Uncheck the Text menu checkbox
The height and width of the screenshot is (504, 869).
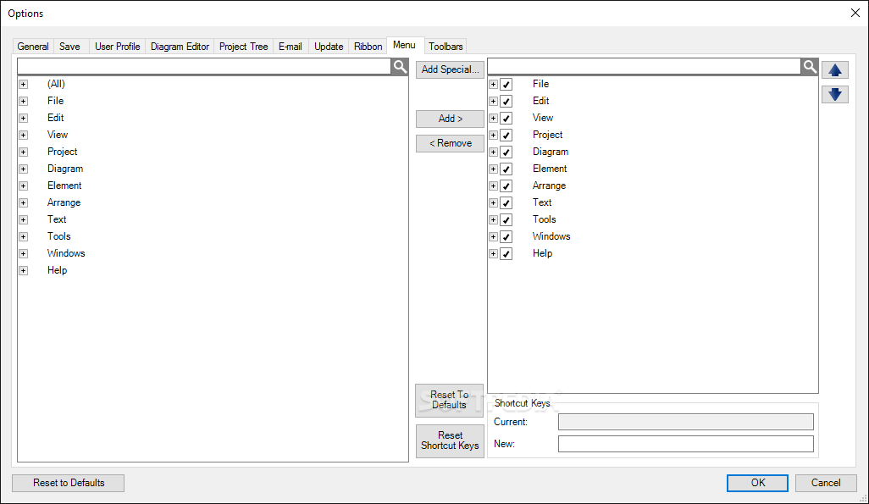point(506,203)
